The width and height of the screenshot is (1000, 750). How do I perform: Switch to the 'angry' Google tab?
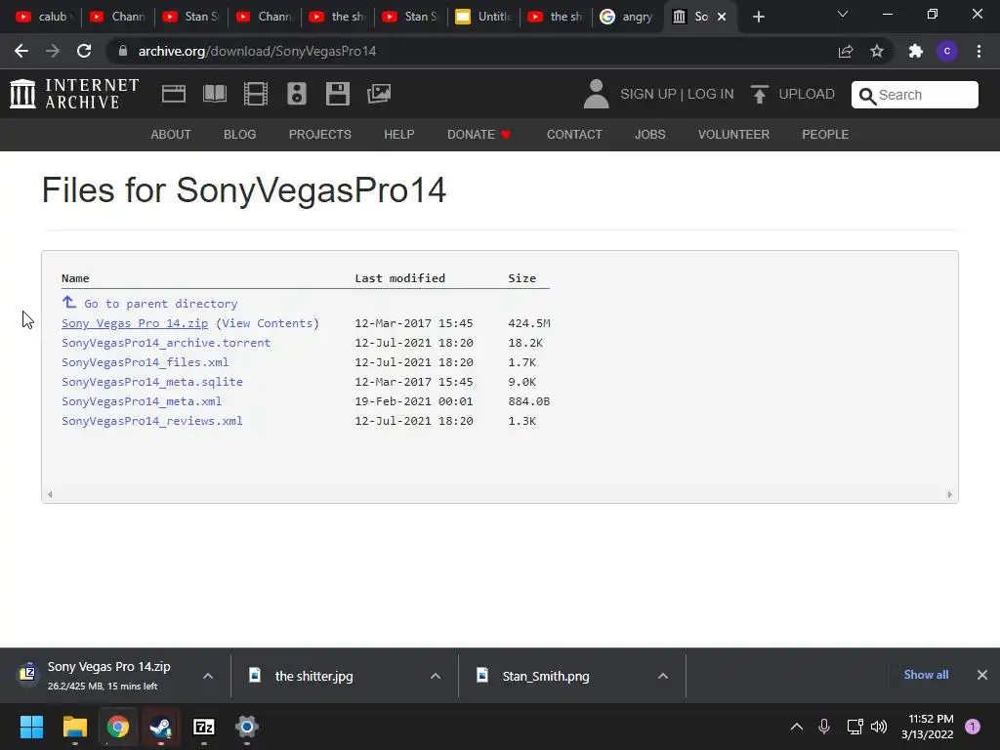(628, 17)
